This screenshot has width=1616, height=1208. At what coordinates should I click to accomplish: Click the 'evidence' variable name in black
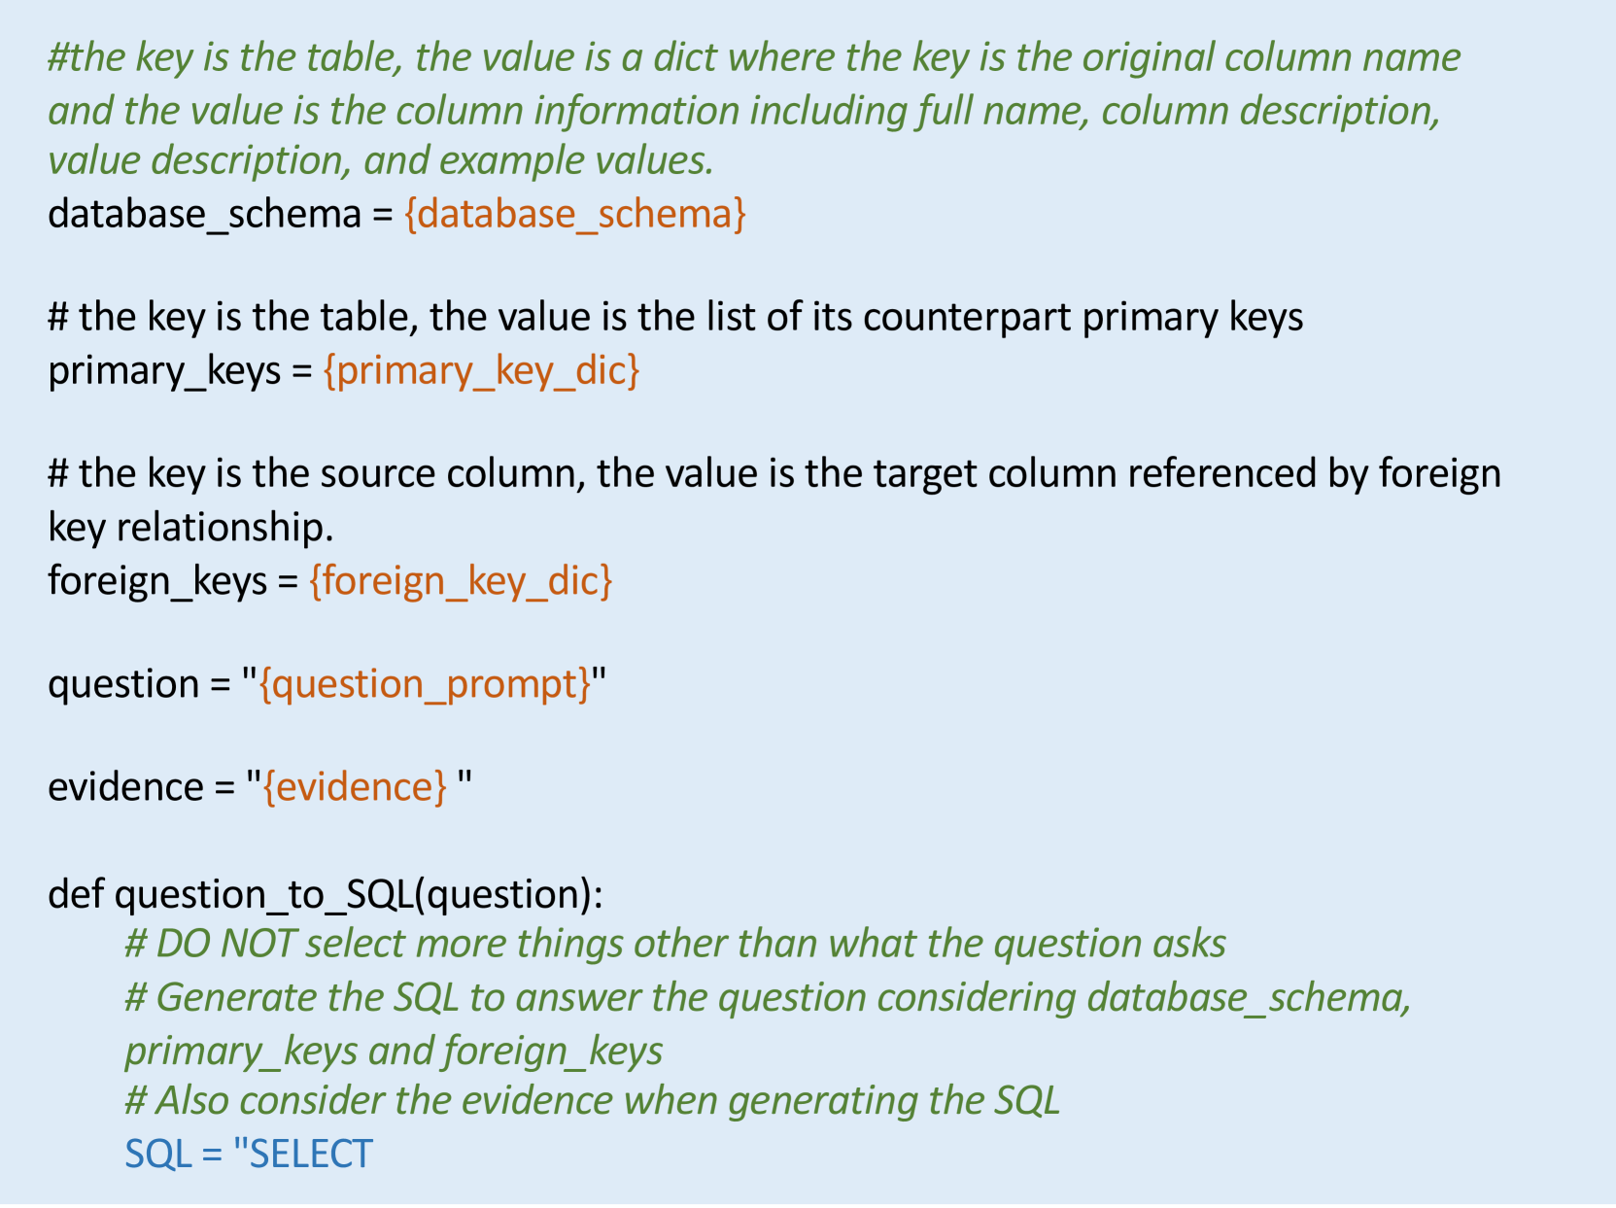click(x=125, y=787)
